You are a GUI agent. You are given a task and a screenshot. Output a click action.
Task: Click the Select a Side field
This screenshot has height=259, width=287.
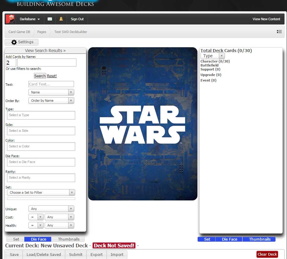41,131
